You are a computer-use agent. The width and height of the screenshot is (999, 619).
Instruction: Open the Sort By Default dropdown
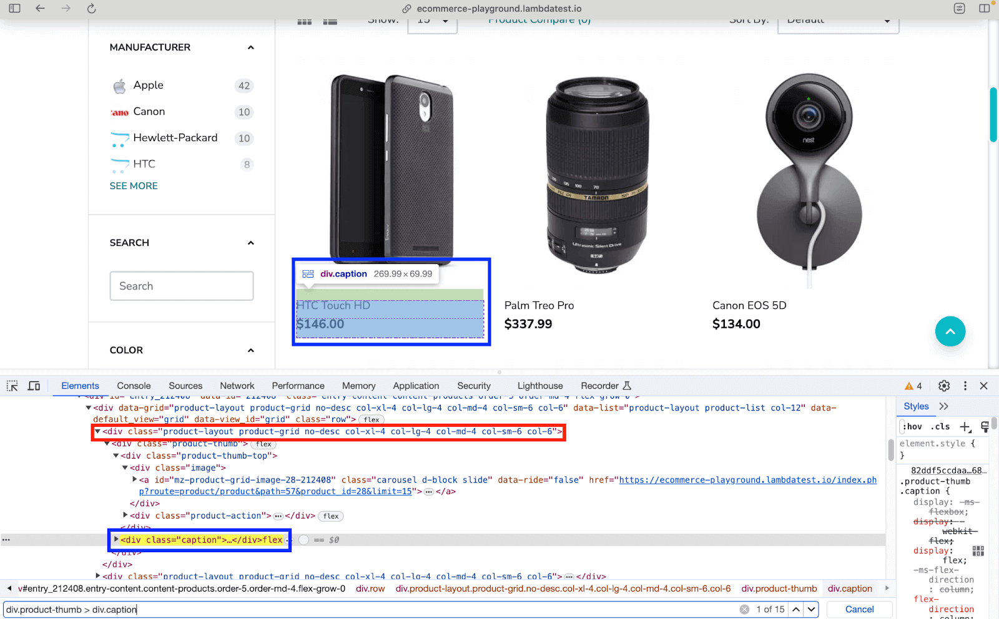(837, 20)
